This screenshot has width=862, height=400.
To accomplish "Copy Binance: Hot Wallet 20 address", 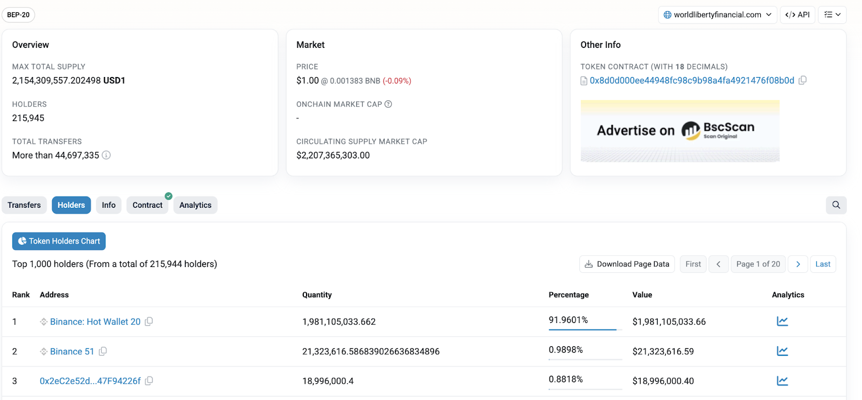I will click(149, 321).
